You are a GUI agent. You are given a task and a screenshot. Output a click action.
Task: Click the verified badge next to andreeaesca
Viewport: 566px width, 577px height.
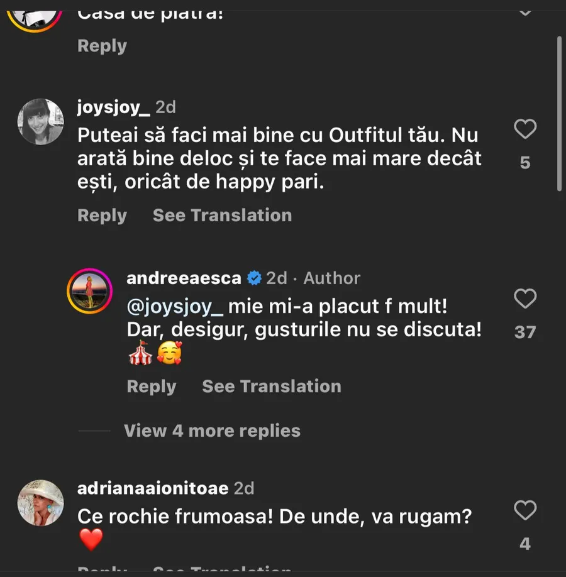[254, 278]
